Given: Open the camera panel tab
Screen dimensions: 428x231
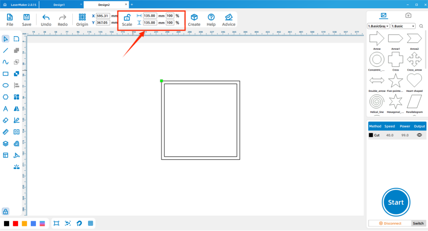Looking at the screenshot, I should click(408, 15).
